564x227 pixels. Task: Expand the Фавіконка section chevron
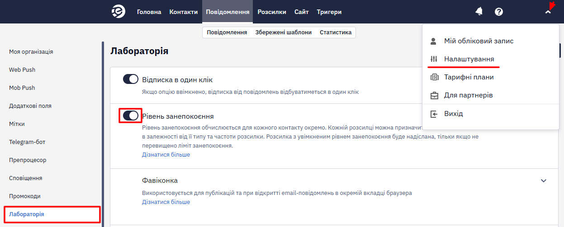[x=544, y=181]
